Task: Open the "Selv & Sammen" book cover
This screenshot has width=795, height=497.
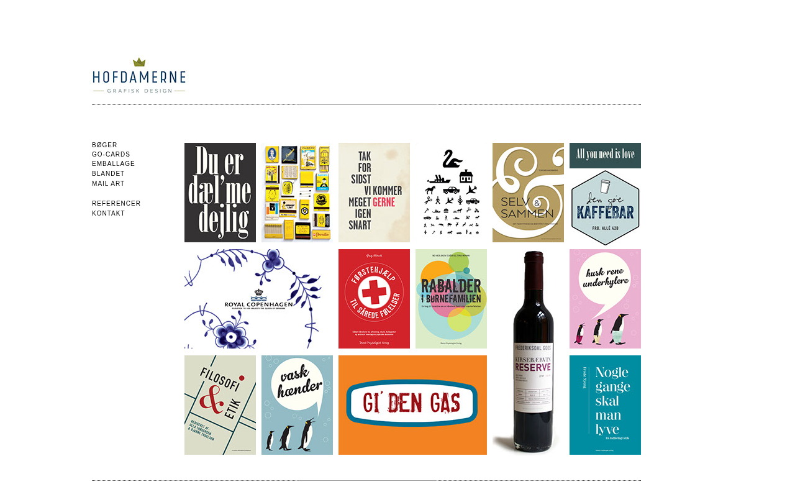Action: click(x=528, y=193)
